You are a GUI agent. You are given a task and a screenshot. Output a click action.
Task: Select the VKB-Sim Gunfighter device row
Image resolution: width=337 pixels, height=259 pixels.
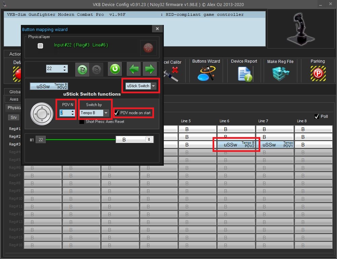135,14
